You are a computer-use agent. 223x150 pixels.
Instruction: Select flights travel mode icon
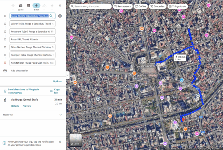52,6
